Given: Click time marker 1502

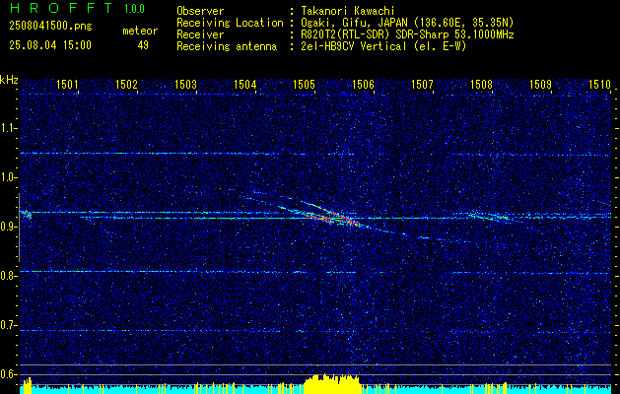Looking at the screenshot, I should pos(126,84).
